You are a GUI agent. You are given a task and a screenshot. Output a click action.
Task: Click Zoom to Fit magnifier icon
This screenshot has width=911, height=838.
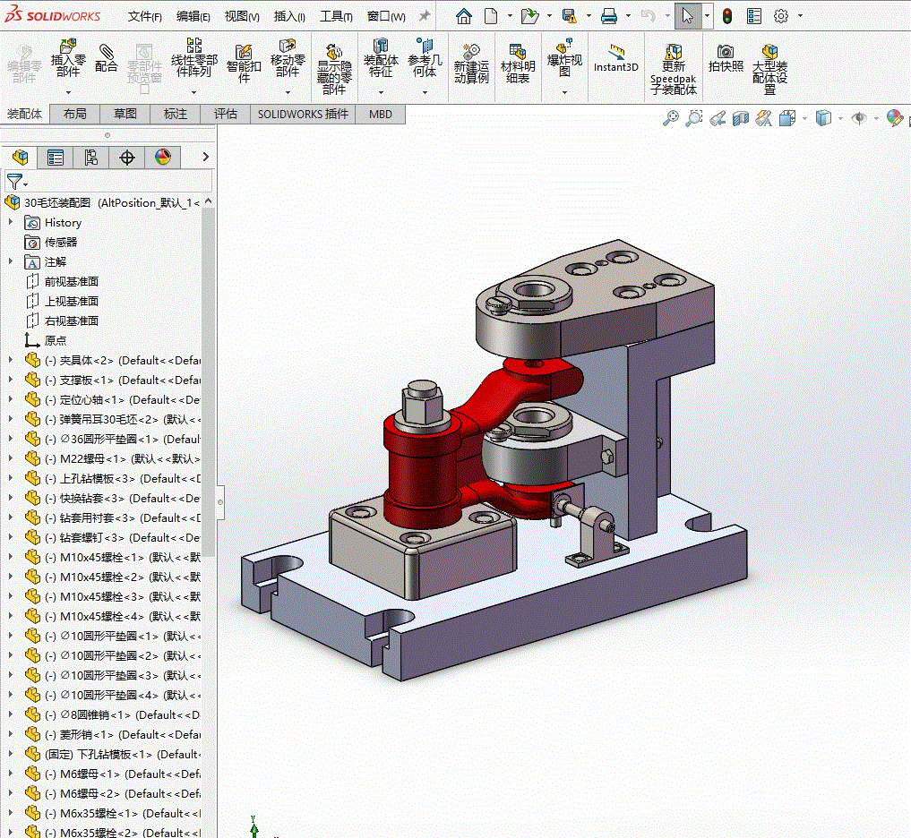(670, 118)
